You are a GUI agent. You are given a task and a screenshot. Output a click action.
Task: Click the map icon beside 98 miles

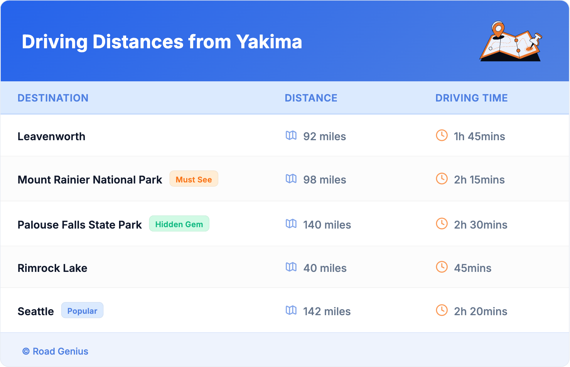coord(291,179)
